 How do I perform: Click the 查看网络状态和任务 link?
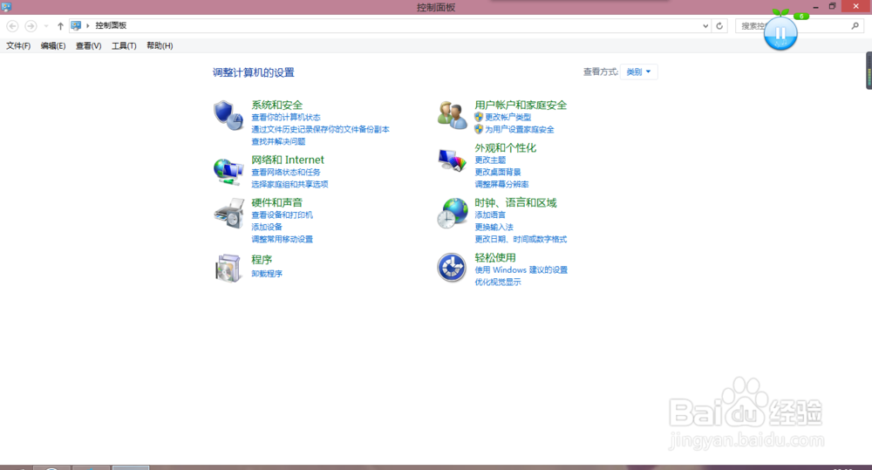[286, 172]
